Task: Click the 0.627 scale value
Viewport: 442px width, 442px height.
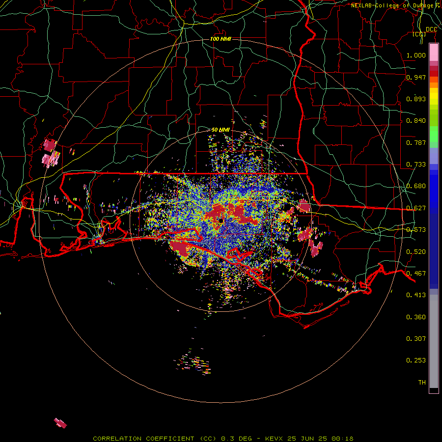Action: click(x=416, y=208)
